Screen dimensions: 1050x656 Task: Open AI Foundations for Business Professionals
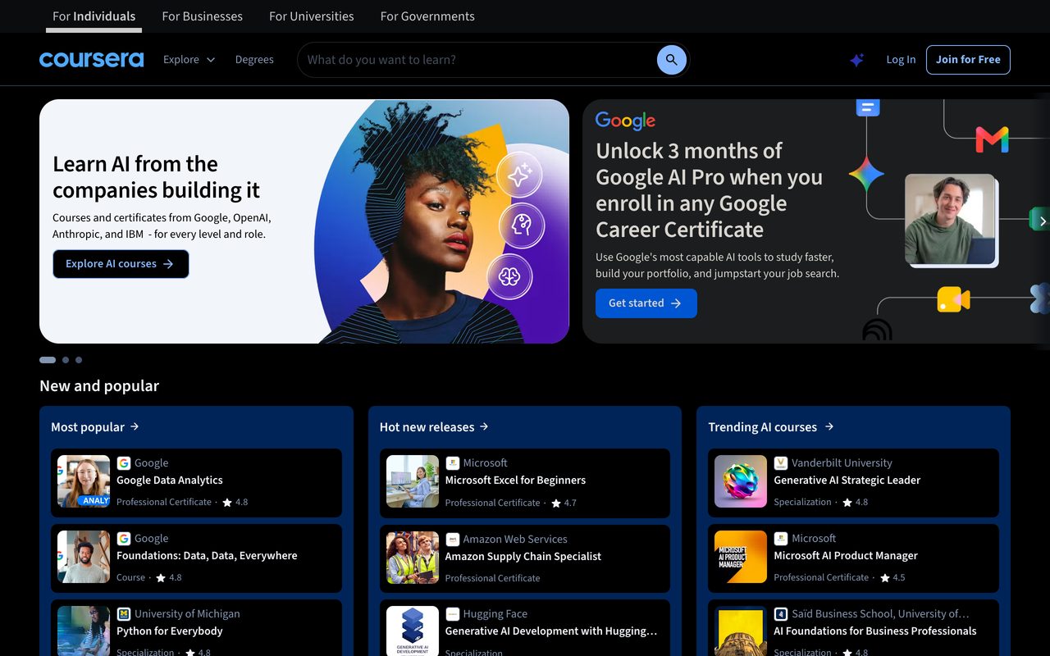(853, 628)
